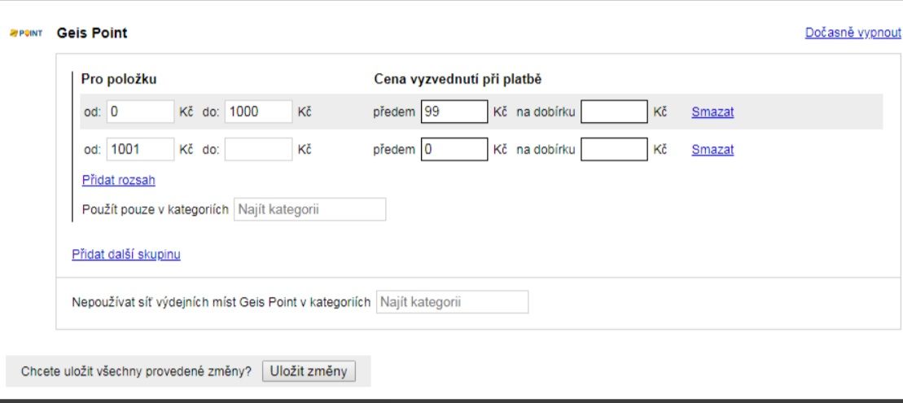
Task: Click the Geis Point logo icon
Action: click(x=26, y=33)
